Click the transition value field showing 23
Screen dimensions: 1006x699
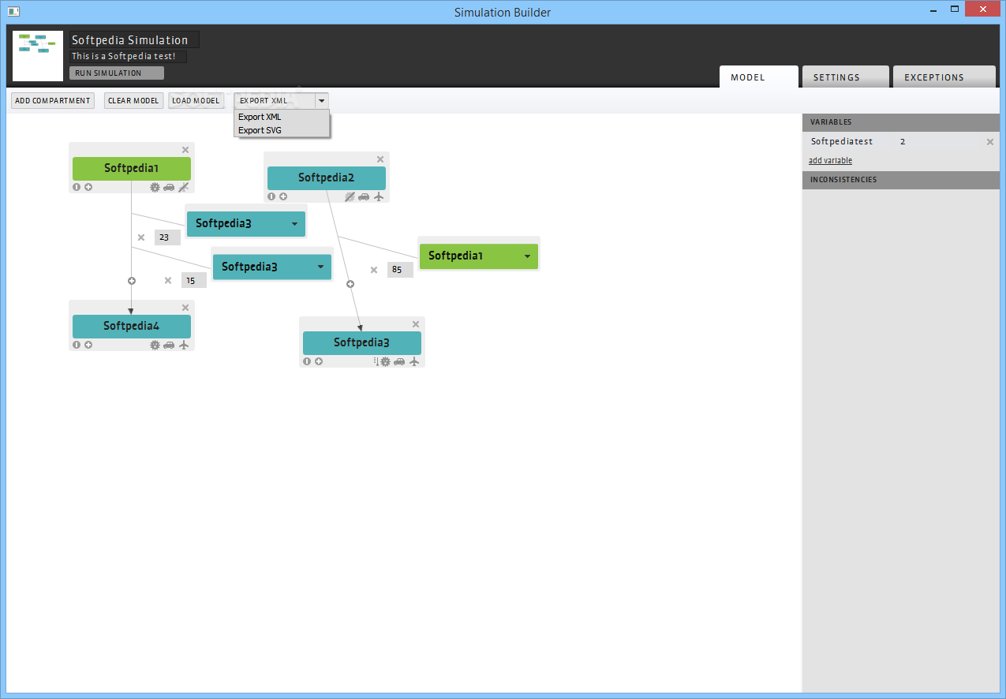167,237
